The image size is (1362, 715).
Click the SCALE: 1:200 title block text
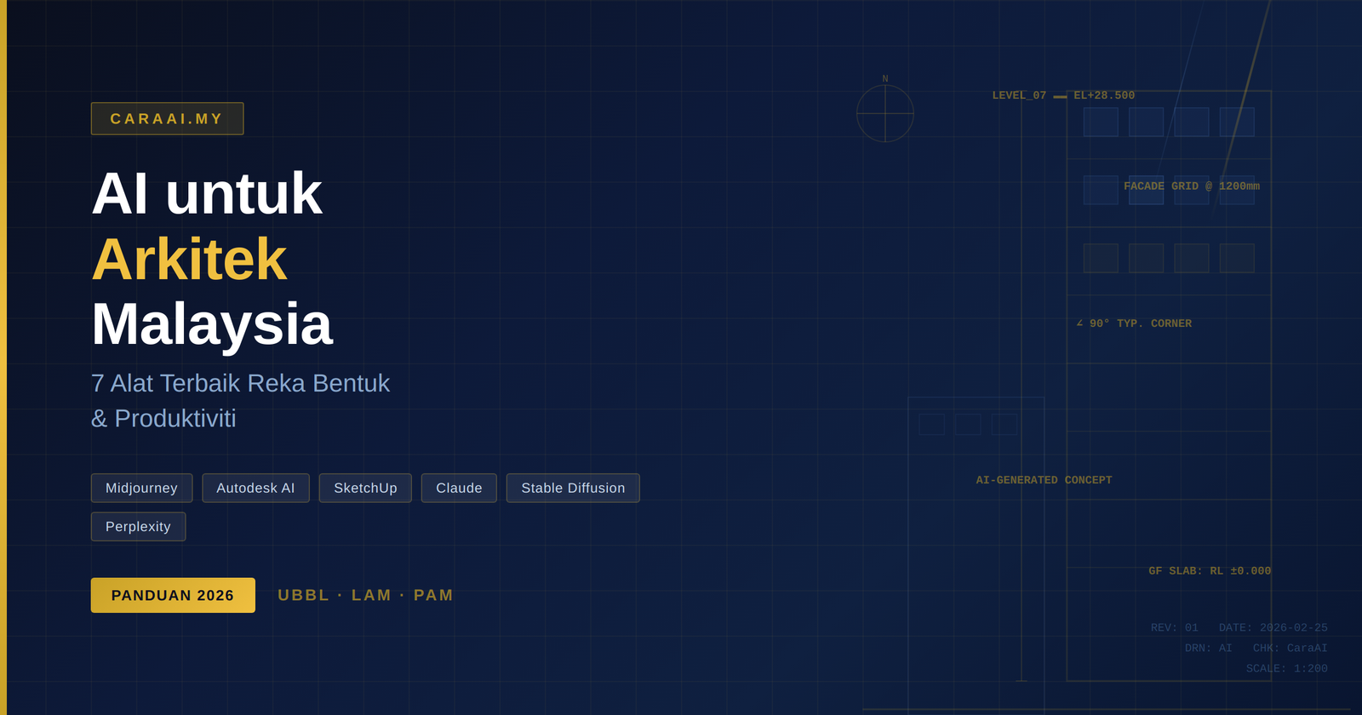pyautogui.click(x=1286, y=668)
